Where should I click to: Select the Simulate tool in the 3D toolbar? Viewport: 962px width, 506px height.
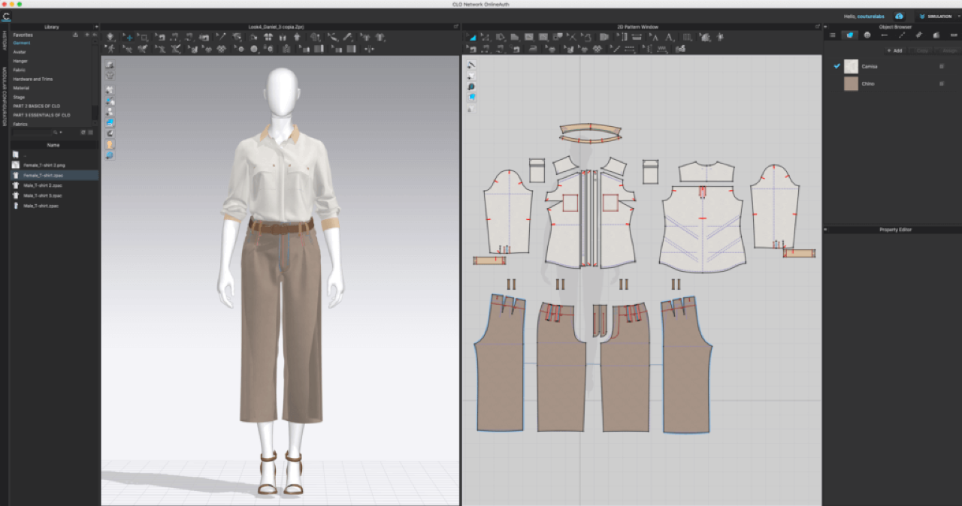[110, 38]
